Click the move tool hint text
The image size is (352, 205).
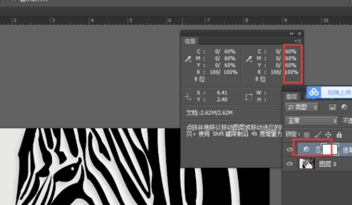click(234, 131)
